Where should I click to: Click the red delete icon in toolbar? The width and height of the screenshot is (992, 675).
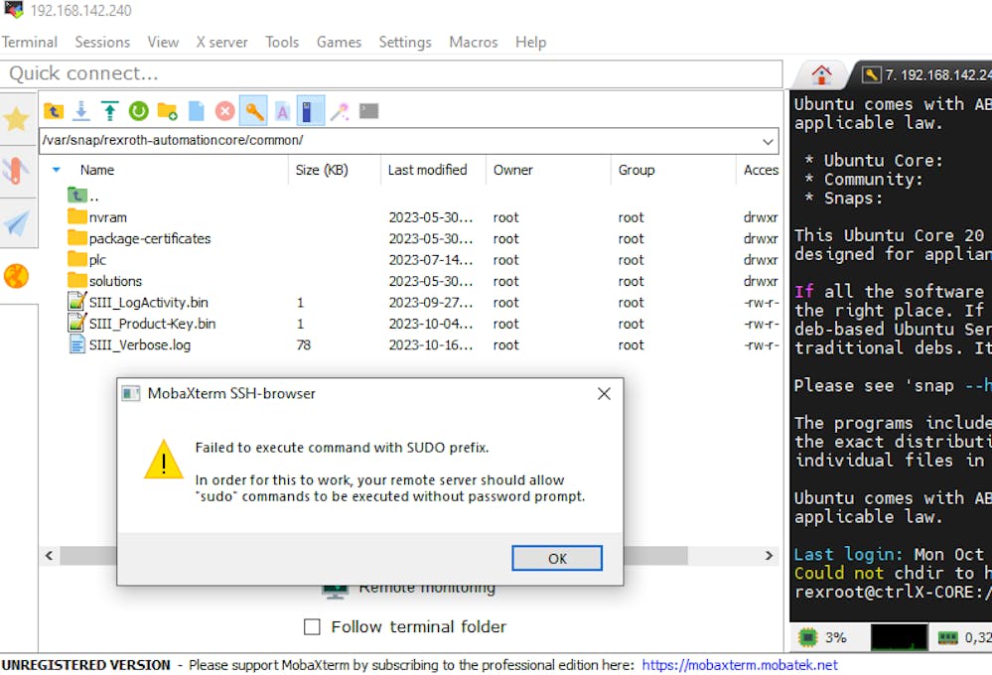click(x=224, y=111)
